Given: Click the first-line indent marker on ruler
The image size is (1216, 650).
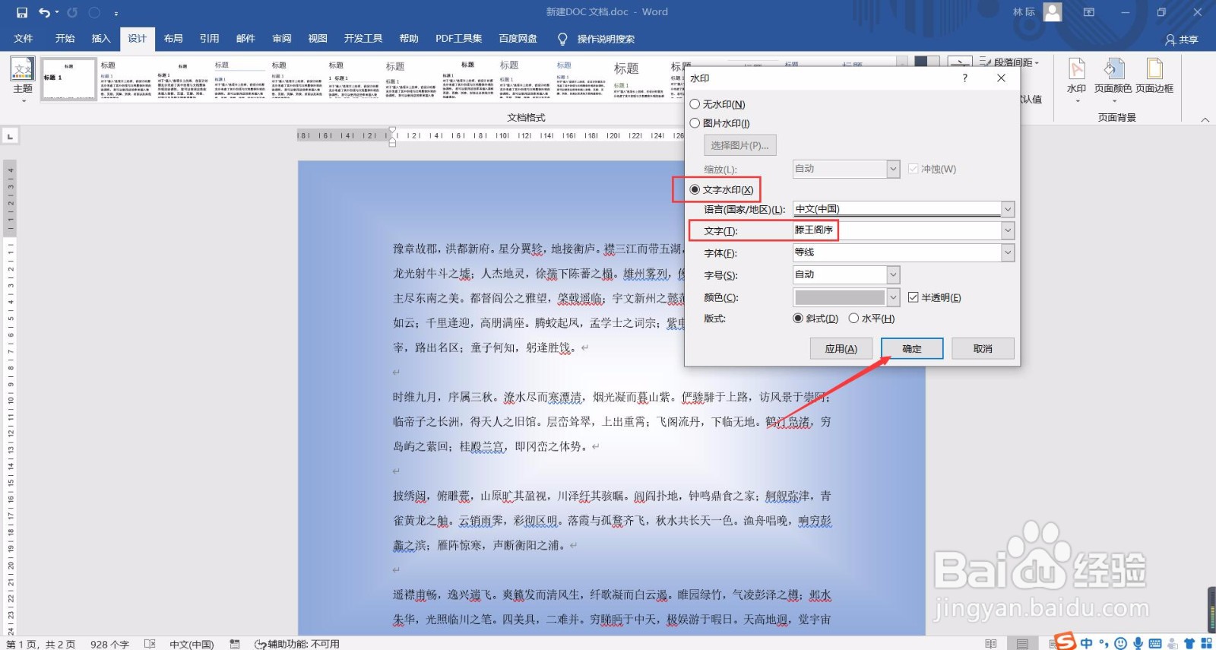Looking at the screenshot, I should point(392,131).
